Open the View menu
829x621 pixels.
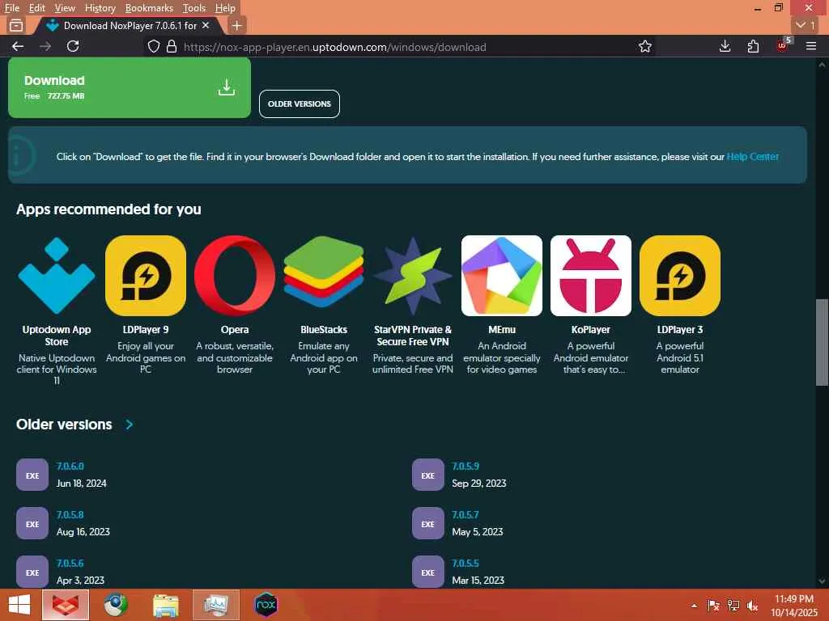(x=65, y=8)
